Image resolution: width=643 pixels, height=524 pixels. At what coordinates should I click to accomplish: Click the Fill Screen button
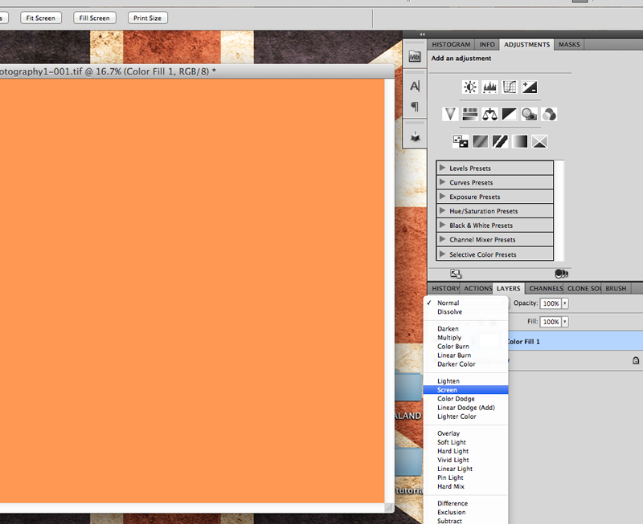[94, 18]
